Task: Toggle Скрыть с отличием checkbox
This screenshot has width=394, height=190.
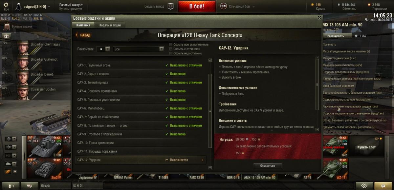Action: (171, 49)
